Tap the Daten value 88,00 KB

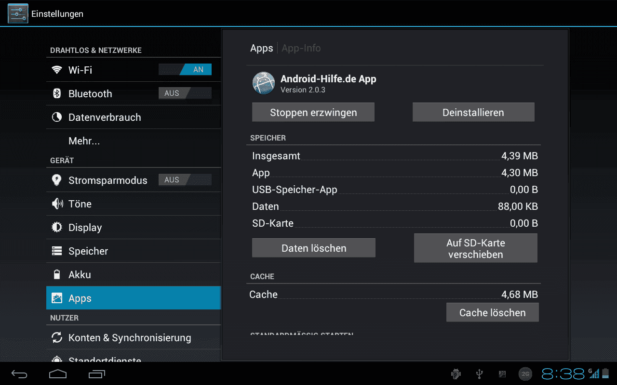coord(518,206)
